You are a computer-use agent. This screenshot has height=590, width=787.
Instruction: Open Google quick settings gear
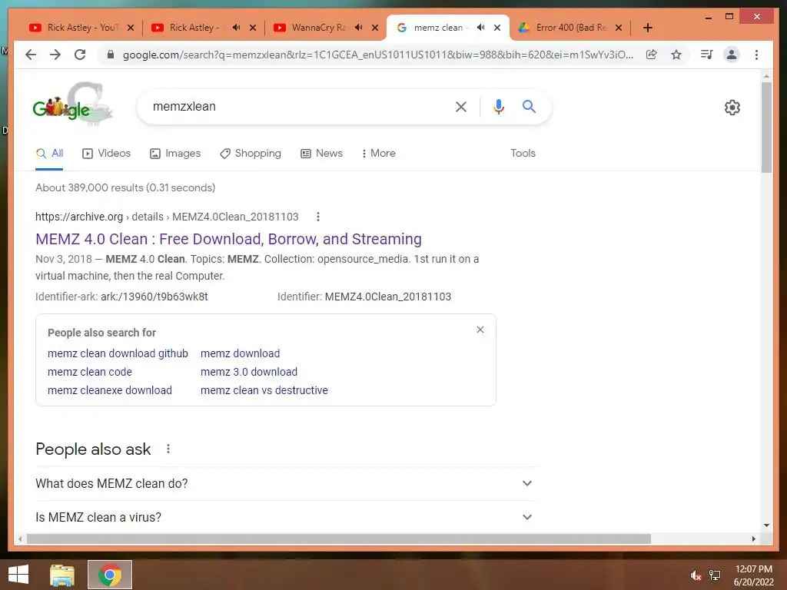(x=732, y=108)
